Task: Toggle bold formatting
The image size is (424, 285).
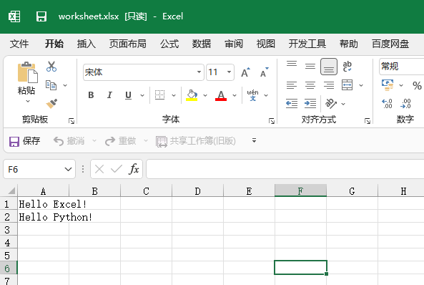Action: click(x=91, y=95)
